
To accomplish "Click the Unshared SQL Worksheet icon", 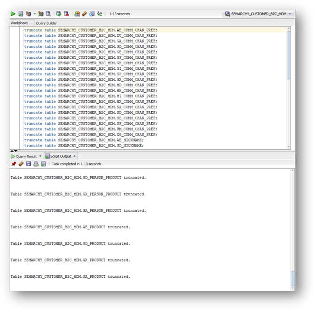I will 77,14.
